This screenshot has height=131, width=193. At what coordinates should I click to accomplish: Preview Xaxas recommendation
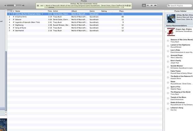(168, 83)
